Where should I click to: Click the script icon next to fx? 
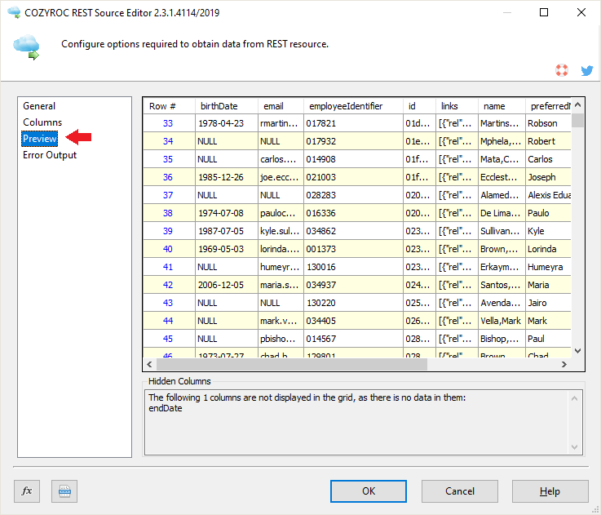64,491
